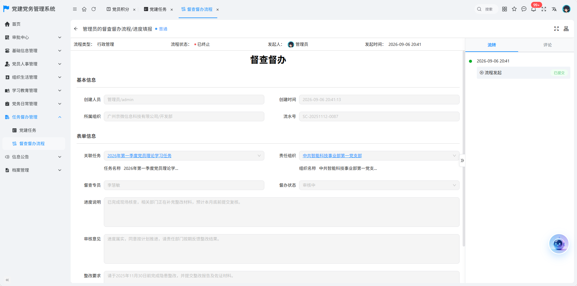
Task: Open the home icon in top bar
Action: tap(84, 9)
